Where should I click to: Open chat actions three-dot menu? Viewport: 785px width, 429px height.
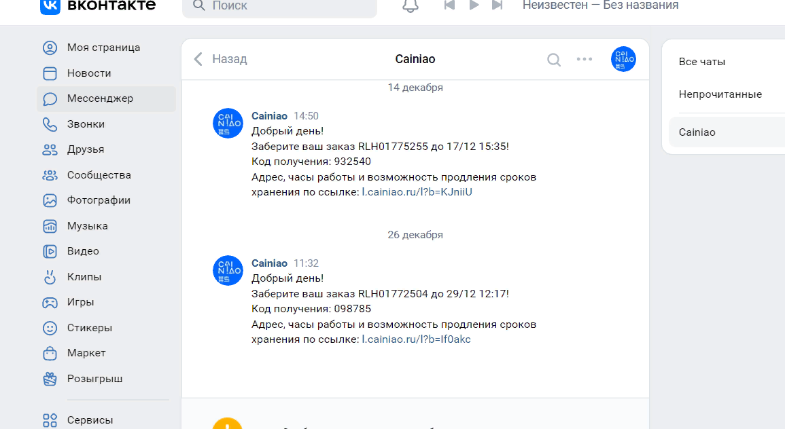click(585, 59)
